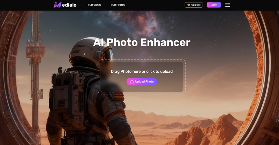Click inside the dashed photo drop zone
279x145 pixels.
(x=142, y=76)
